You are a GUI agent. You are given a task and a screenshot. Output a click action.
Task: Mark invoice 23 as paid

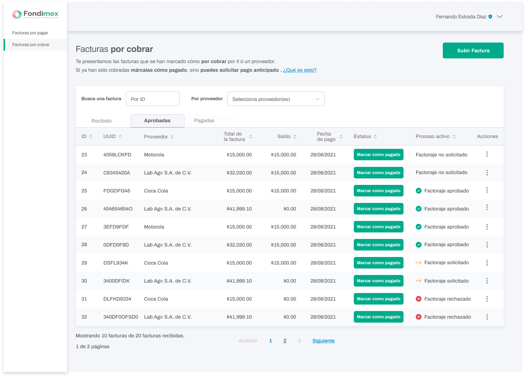coord(379,155)
